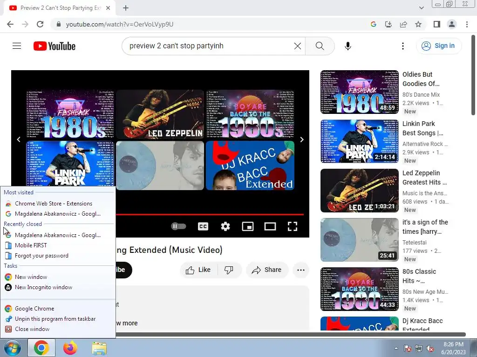Open most visited Magdalena Abakanowicz entry
This screenshot has width=477, height=357.
(58, 214)
